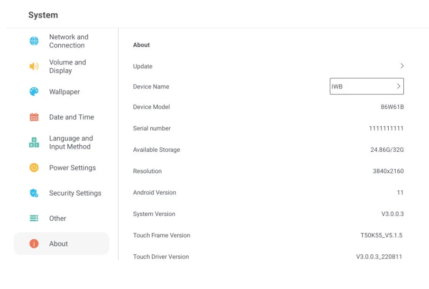Go to Date and Time settings

[72, 117]
